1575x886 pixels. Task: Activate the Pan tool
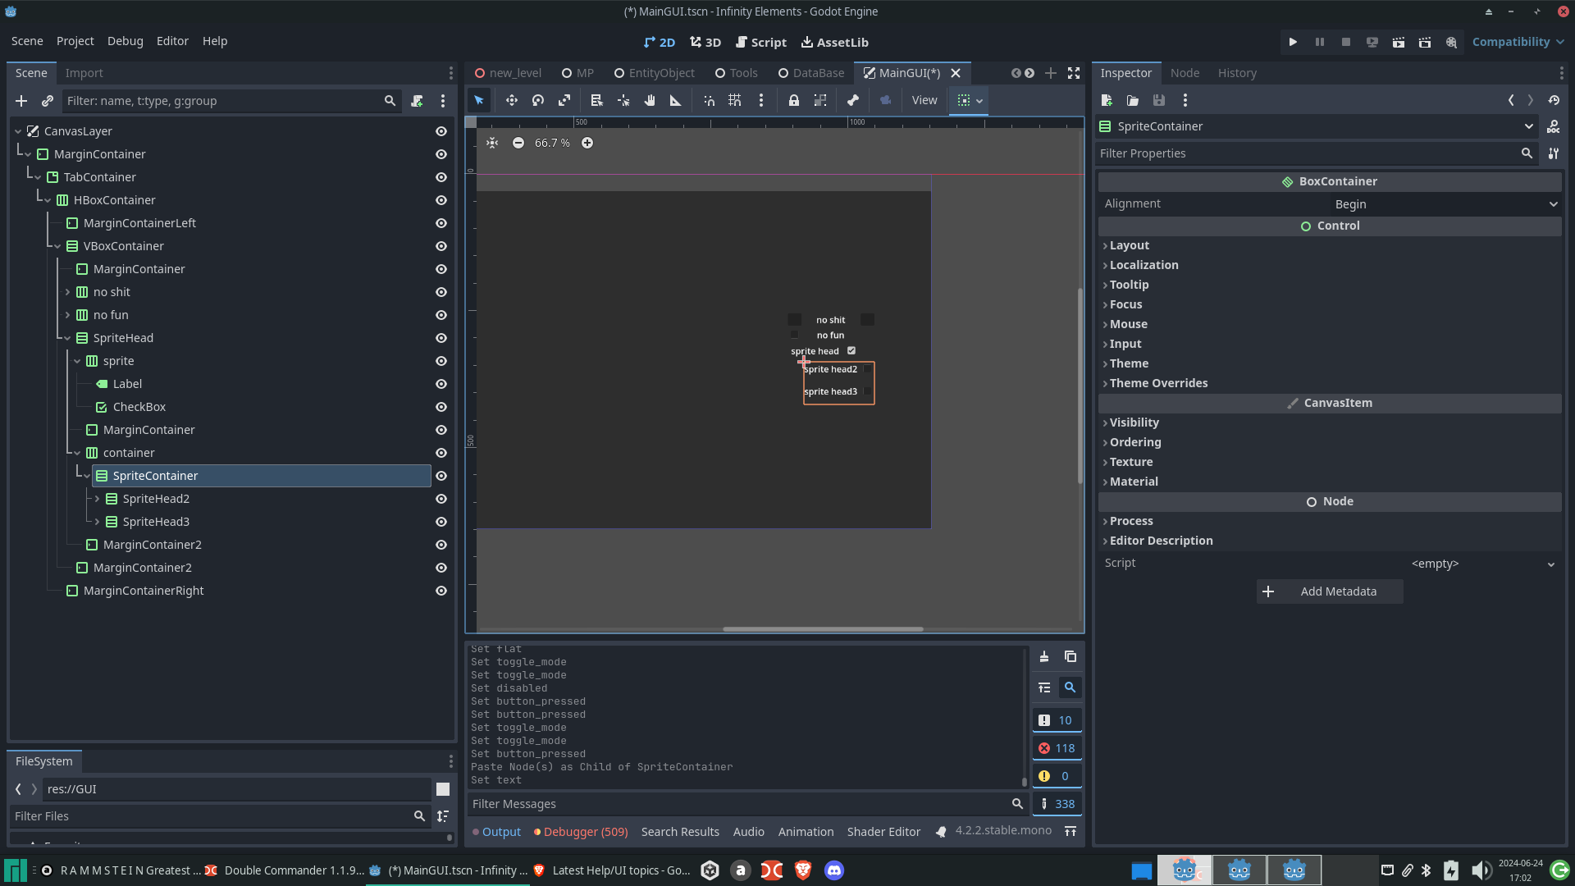coord(650,100)
